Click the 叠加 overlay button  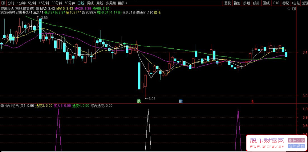point(237,3)
